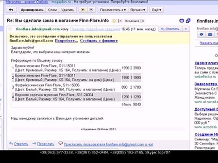Report phishing via Сообщить о фишинге
The height and width of the screenshot is (163, 218).
click(99, 41)
